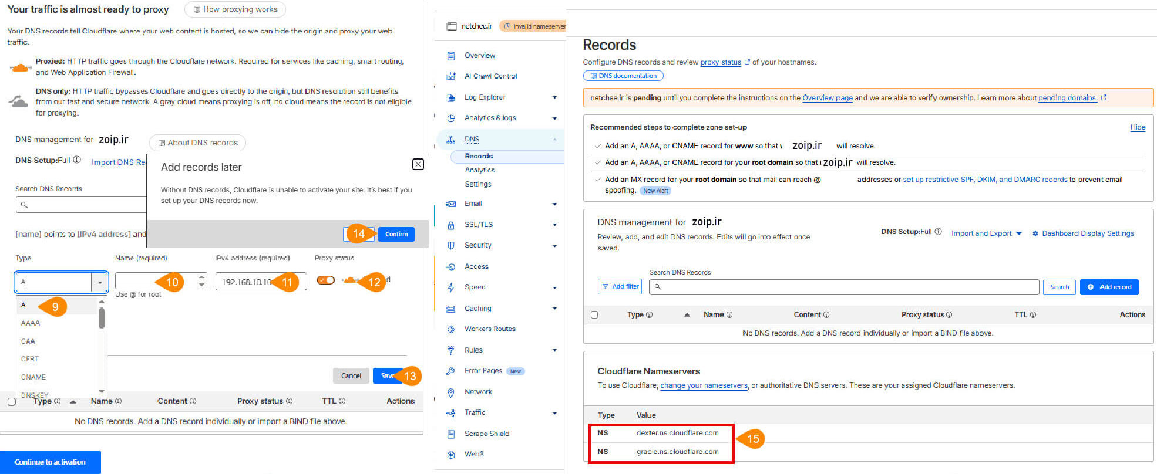Screen dimensions: 1157x474
Task: Click the info icon beside the TTL column in Records table
Action: 1033,315
